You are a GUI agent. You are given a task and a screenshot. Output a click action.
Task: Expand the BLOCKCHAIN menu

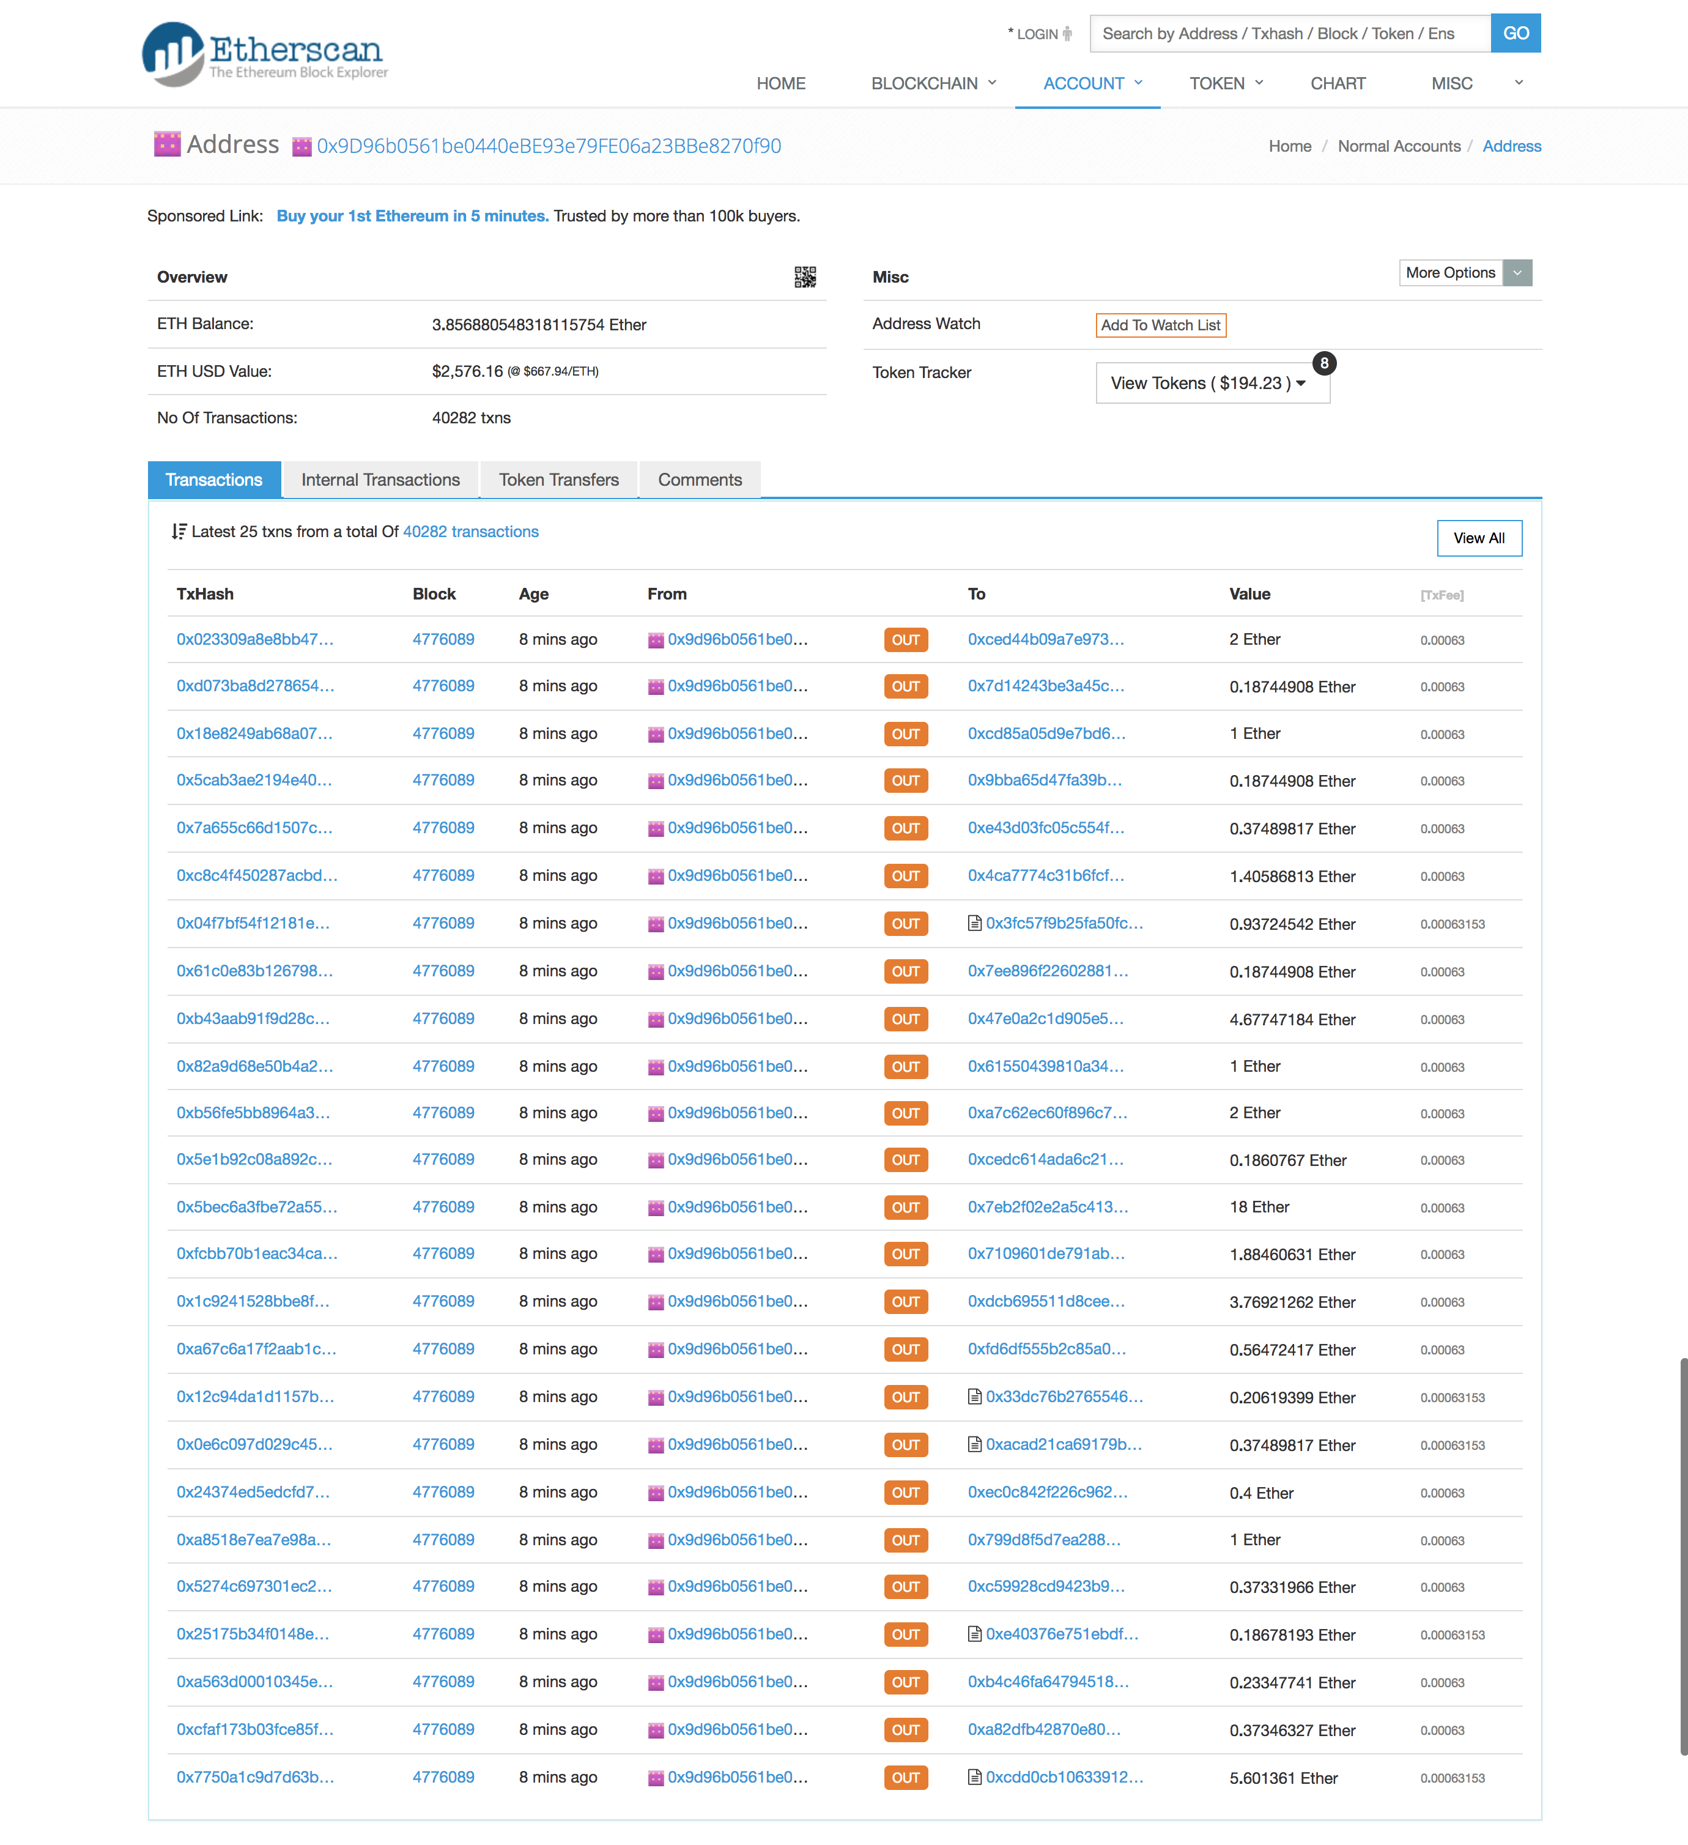click(933, 83)
